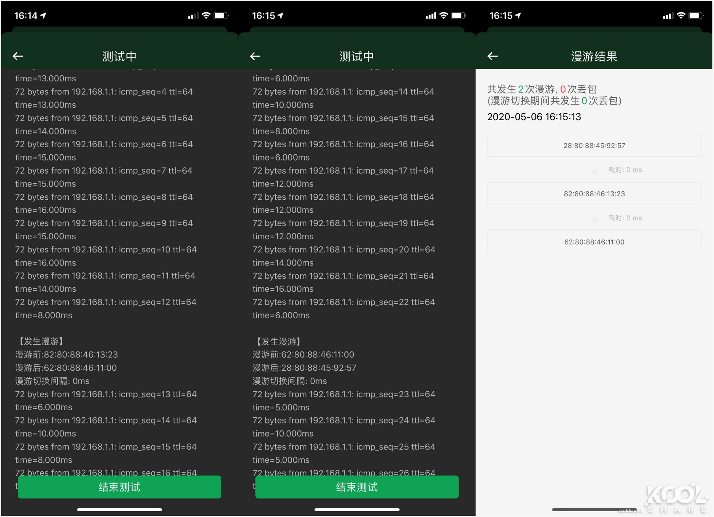714x517 pixels.
Task: Tap down arrow below 82:80:88:46:13:23
Action: coord(594,218)
